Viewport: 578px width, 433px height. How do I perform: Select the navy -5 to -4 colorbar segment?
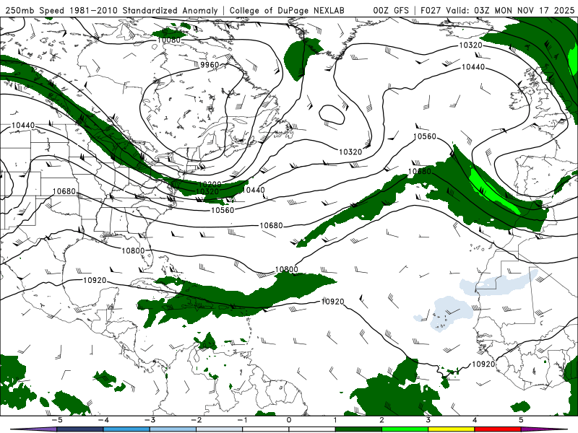pyautogui.click(x=80, y=429)
